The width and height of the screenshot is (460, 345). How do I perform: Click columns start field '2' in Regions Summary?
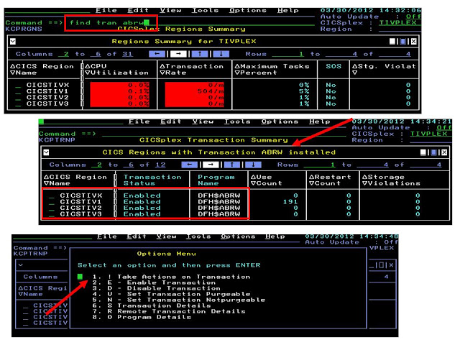(x=63, y=54)
